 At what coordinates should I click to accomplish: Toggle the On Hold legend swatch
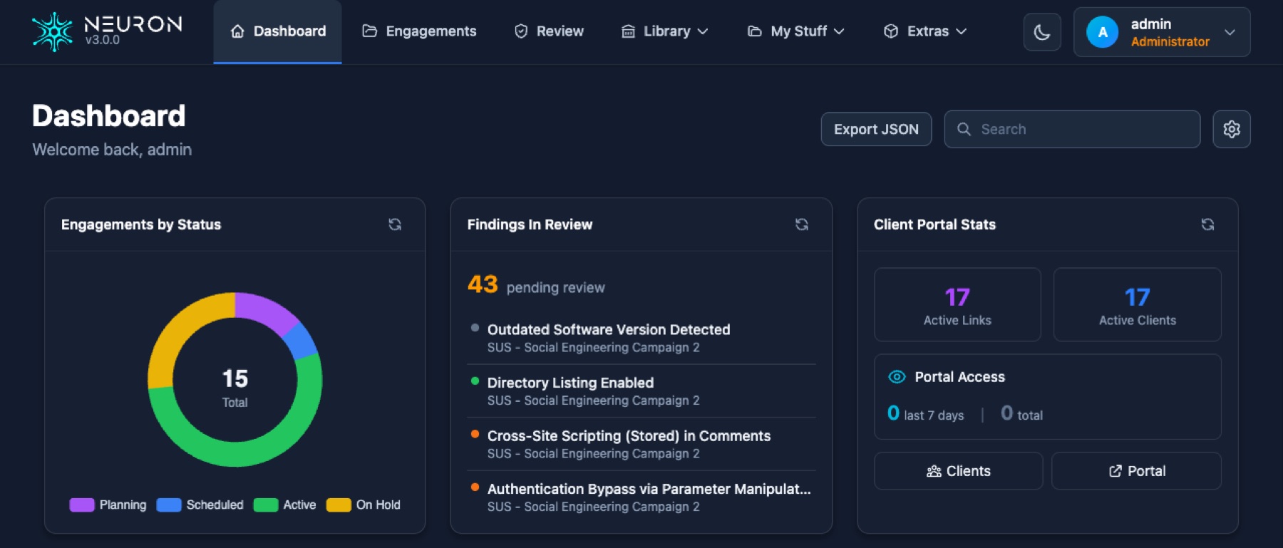339,505
